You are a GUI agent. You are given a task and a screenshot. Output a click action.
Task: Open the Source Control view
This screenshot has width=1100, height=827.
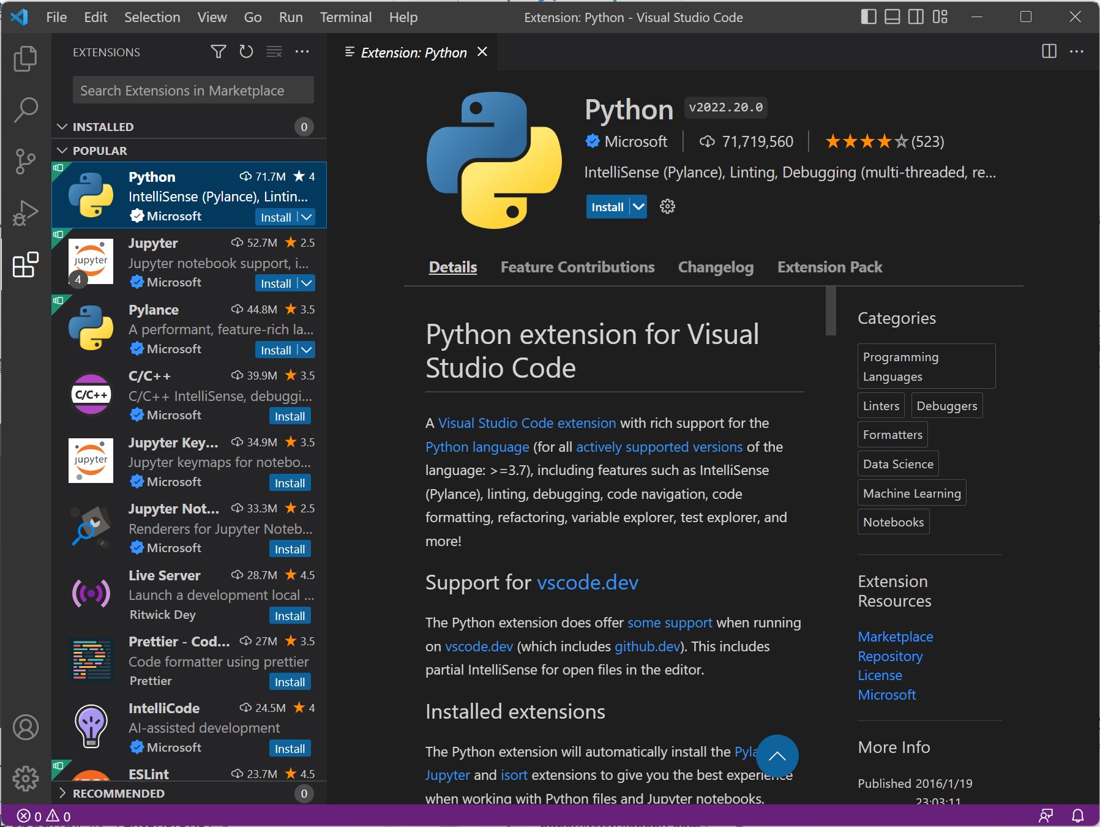(25, 162)
